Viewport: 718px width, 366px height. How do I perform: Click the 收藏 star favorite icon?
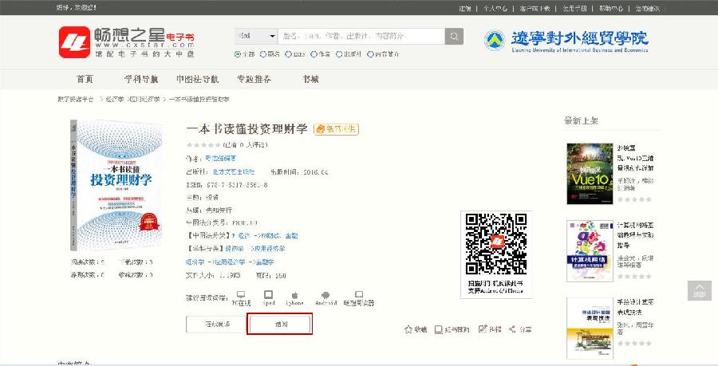tap(408, 329)
